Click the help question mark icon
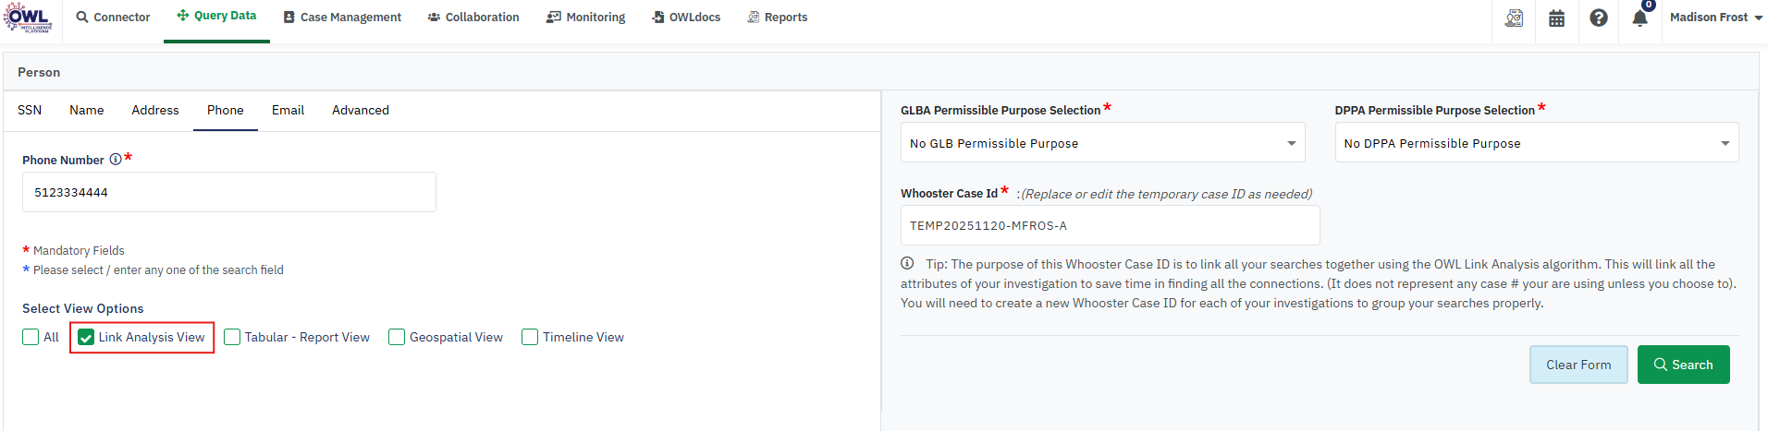This screenshot has width=1768, height=431. (1599, 18)
